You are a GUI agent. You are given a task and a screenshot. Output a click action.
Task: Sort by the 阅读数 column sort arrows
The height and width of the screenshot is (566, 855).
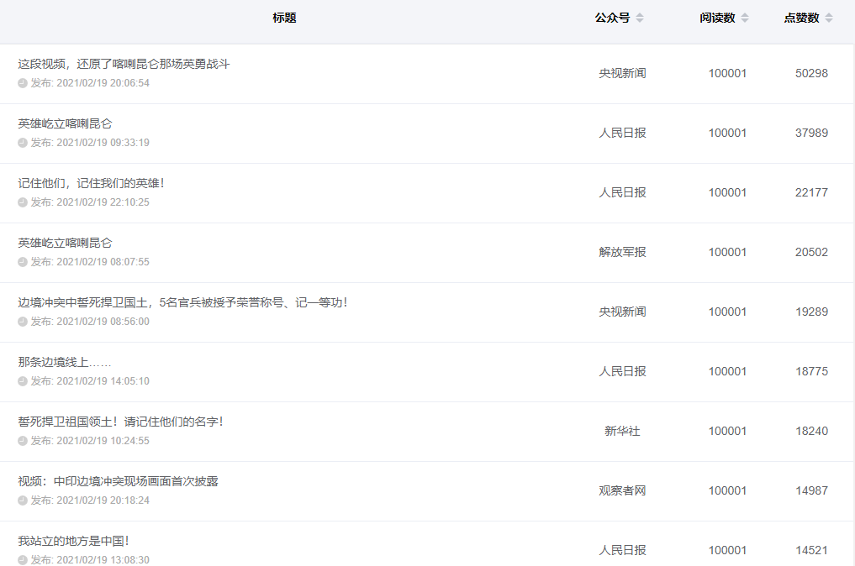click(x=745, y=18)
